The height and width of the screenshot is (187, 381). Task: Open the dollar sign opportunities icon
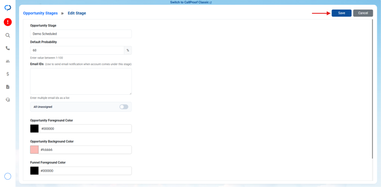click(x=8, y=74)
